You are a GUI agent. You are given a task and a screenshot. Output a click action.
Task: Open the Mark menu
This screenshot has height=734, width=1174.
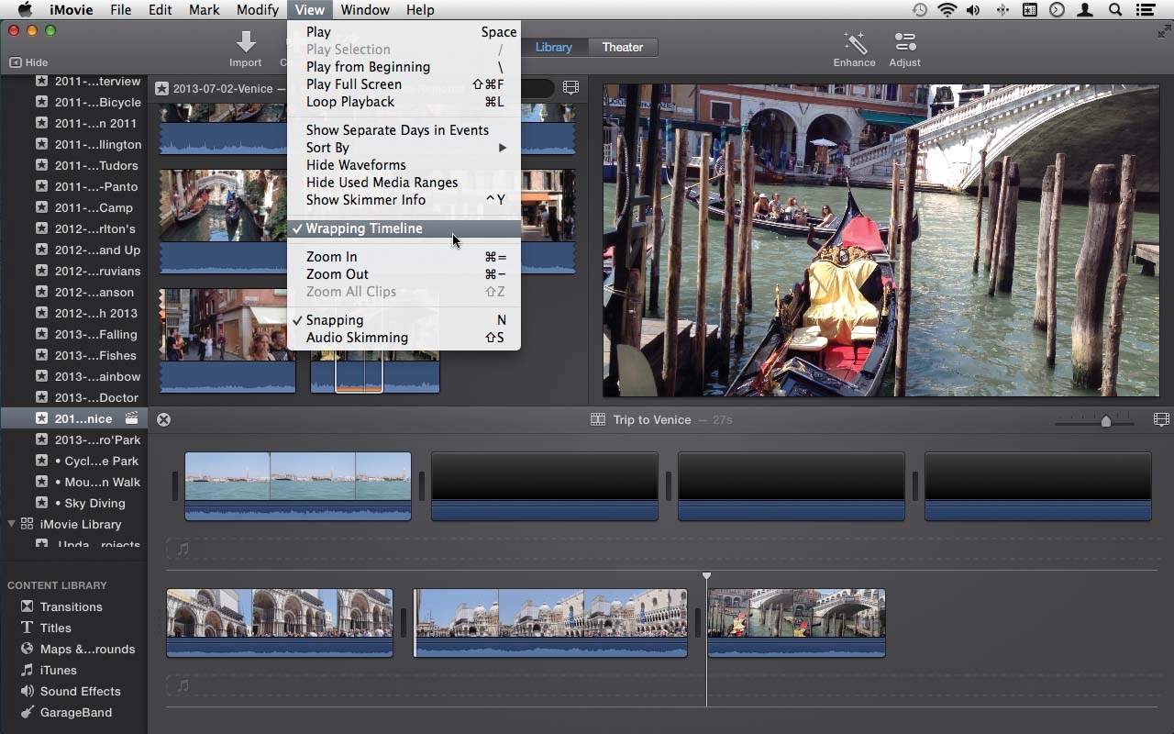[204, 10]
